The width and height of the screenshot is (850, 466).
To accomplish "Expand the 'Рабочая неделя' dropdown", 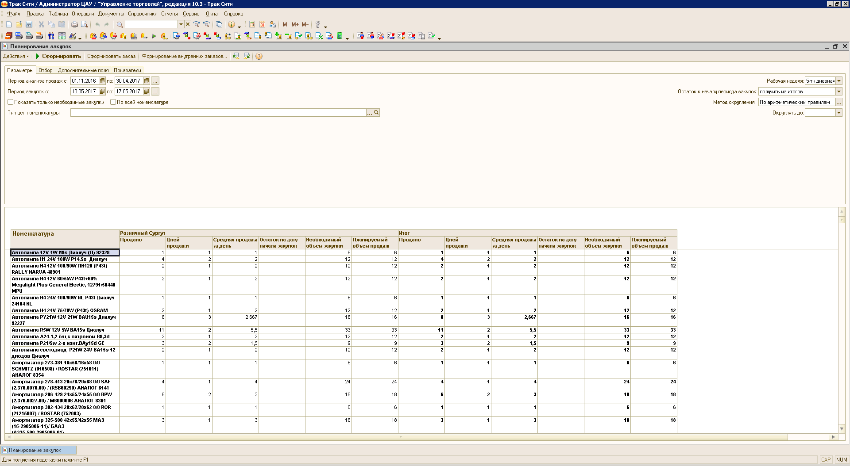I will click(839, 81).
